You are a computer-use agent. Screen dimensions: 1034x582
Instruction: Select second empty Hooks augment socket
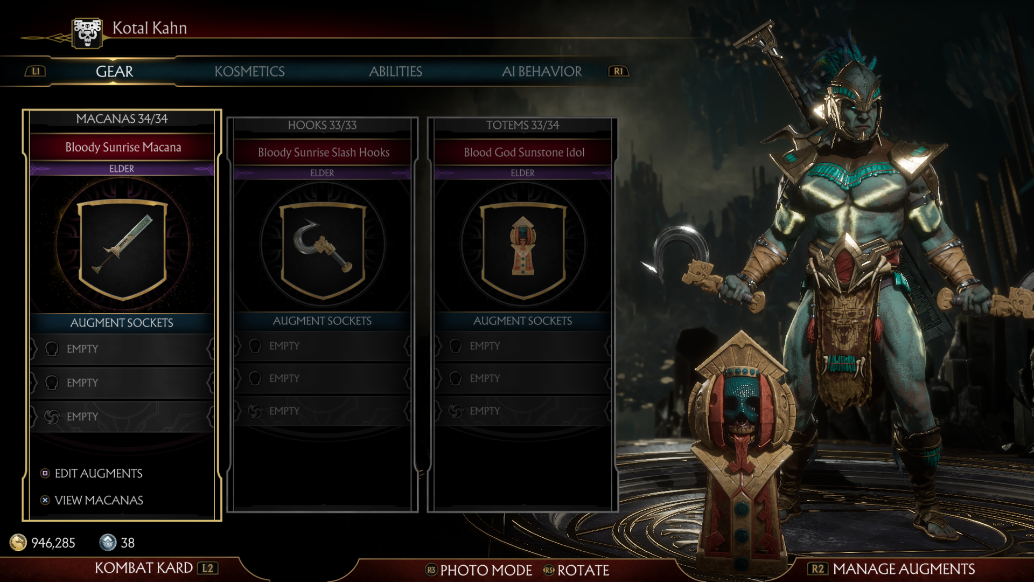322,378
